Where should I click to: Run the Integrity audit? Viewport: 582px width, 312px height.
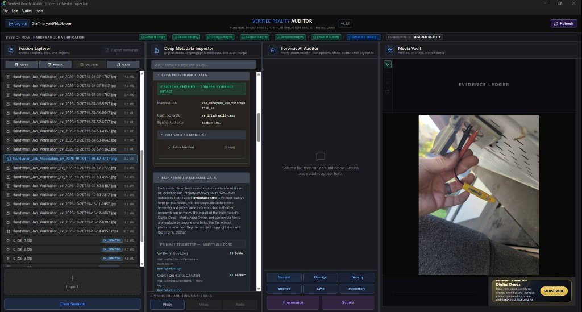coord(284,289)
